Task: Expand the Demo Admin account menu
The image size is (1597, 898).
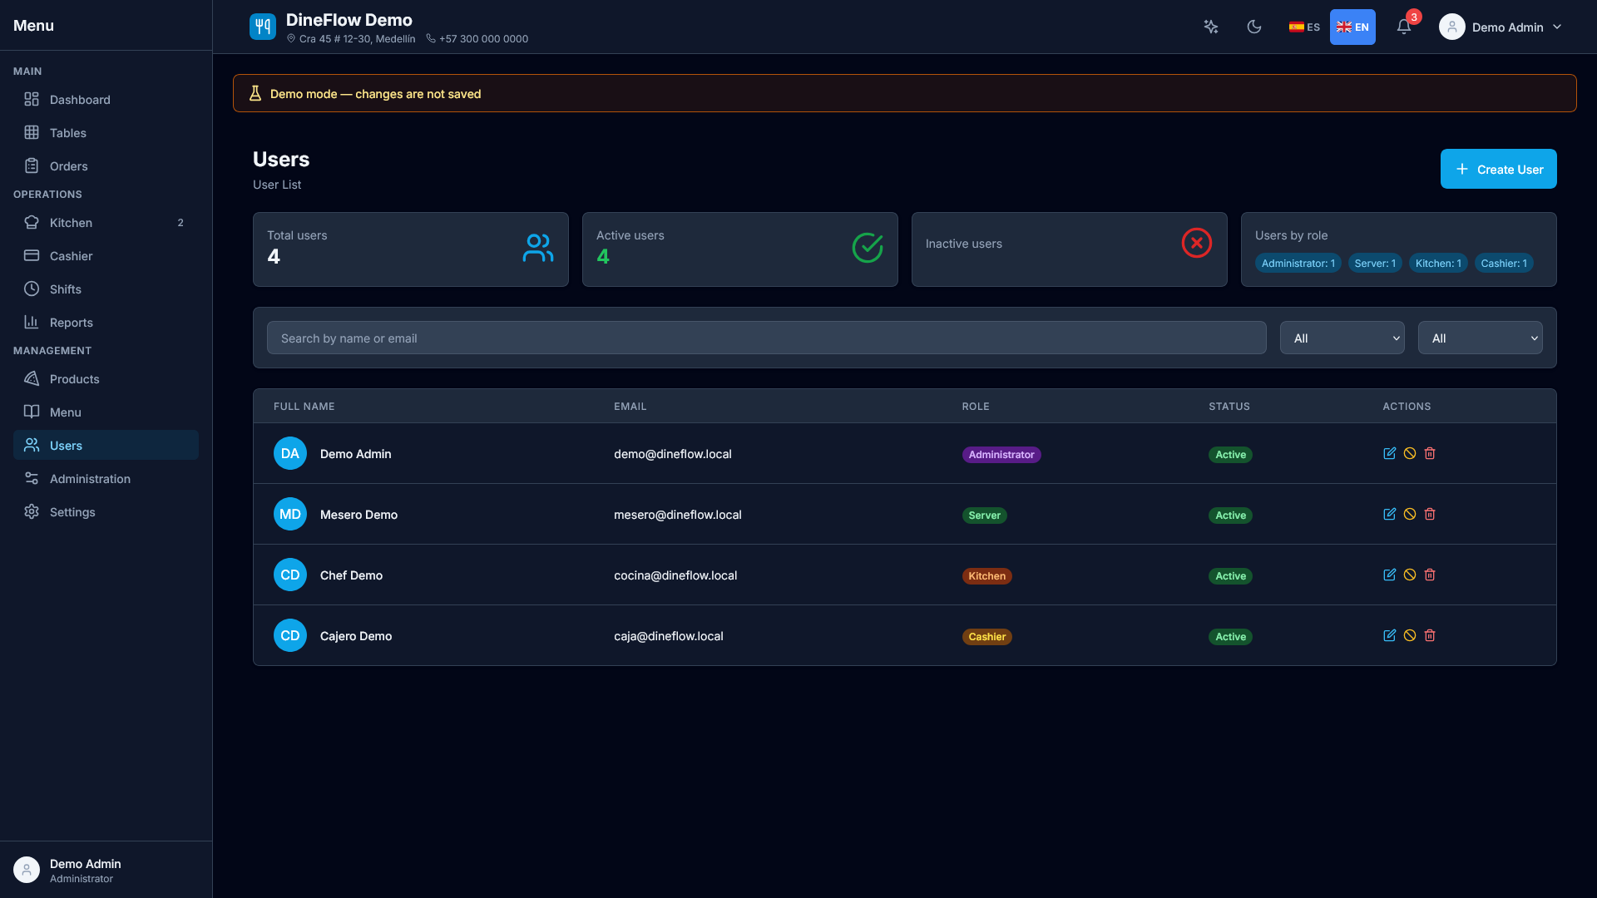Action: [1501, 27]
